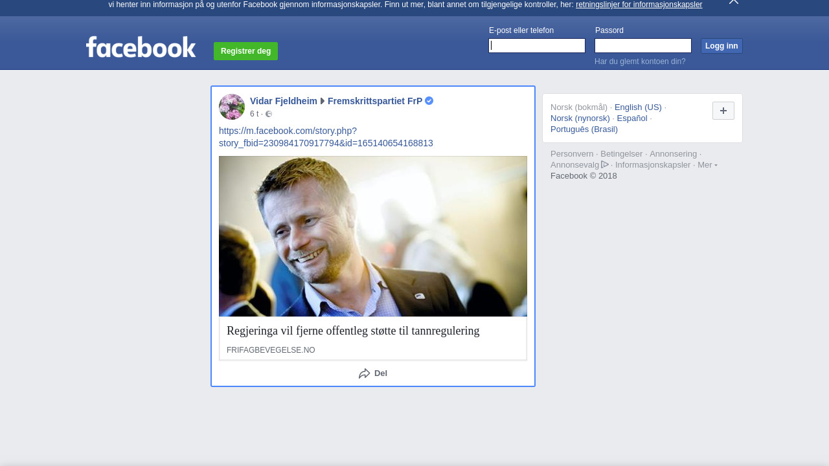Click the Passord label
829x466 pixels.
tap(609, 30)
